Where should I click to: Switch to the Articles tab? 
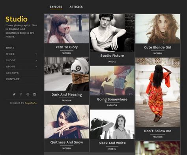[76, 7]
